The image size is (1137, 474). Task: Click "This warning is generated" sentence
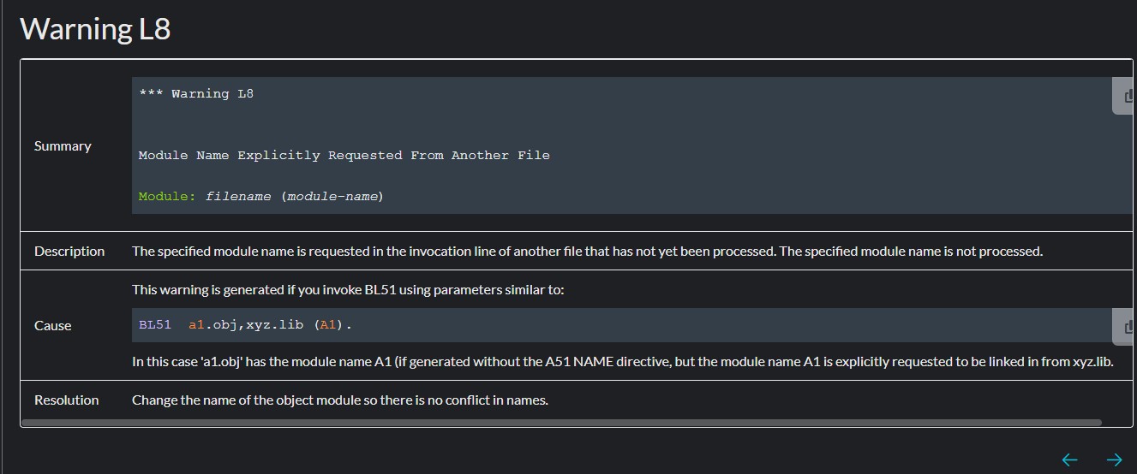pos(348,290)
